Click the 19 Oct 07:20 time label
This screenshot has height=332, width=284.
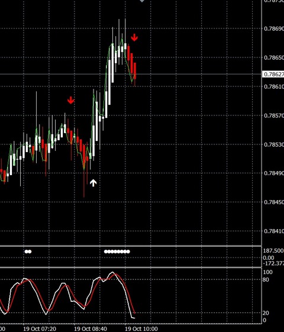[x=40, y=329]
